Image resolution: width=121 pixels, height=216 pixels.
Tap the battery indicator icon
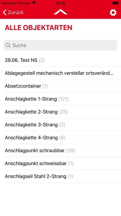click(x=115, y=3)
